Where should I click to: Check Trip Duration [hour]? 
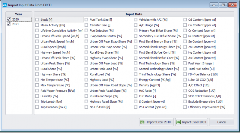click(37, 107)
